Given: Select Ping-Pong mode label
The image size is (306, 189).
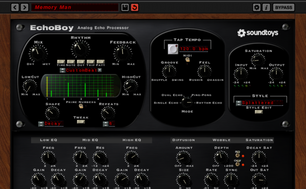Looking at the screenshot, I should click(x=201, y=95).
